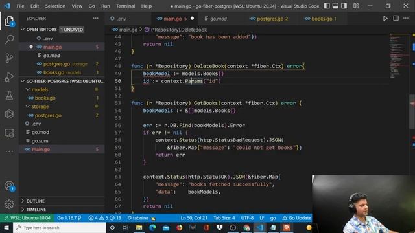Open Run and Debug view
Image resolution: width=415 pixels, height=233 pixels.
pyautogui.click(x=9, y=76)
